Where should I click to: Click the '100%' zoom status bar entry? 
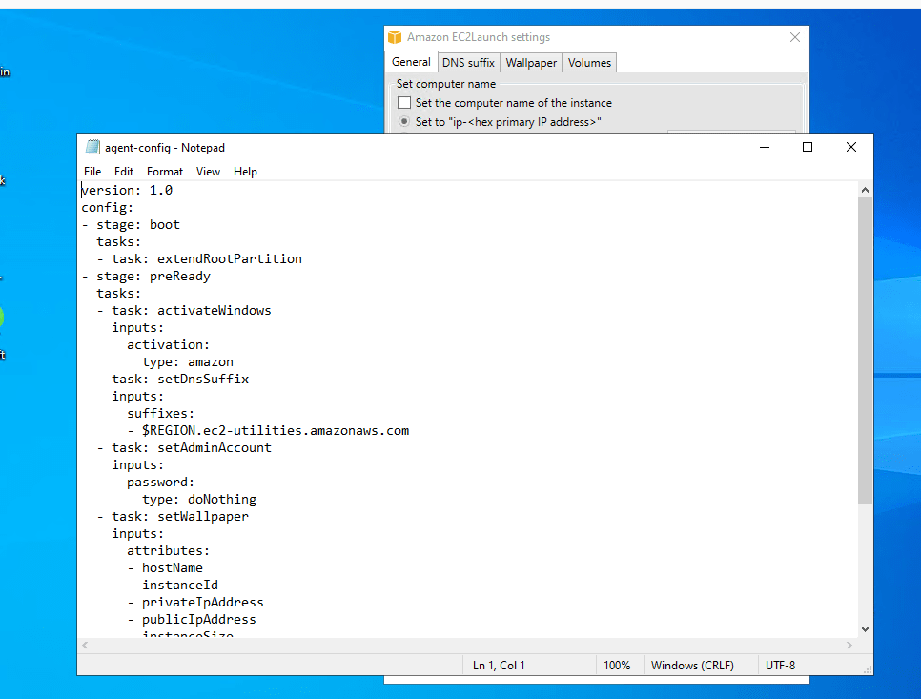pyautogui.click(x=617, y=666)
